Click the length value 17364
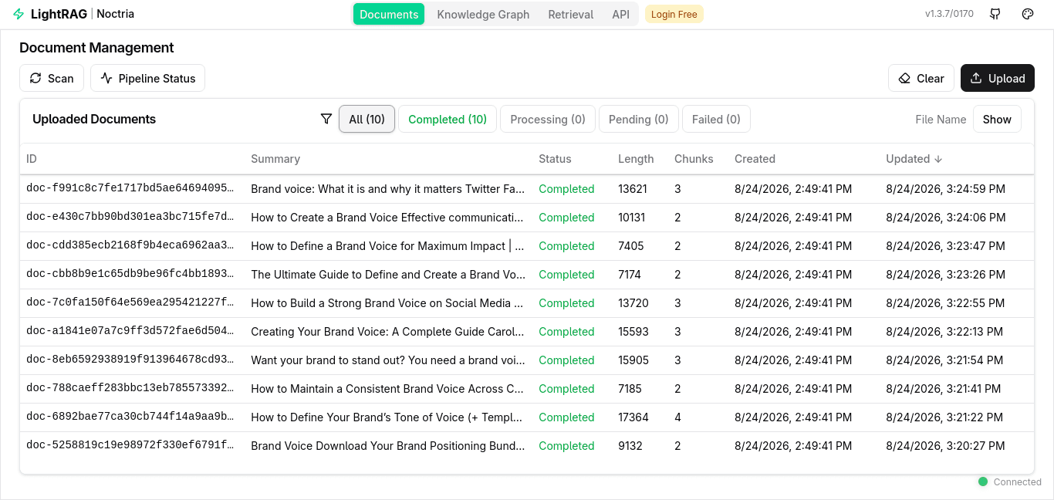Image resolution: width=1054 pixels, height=500 pixels. [x=633, y=417]
